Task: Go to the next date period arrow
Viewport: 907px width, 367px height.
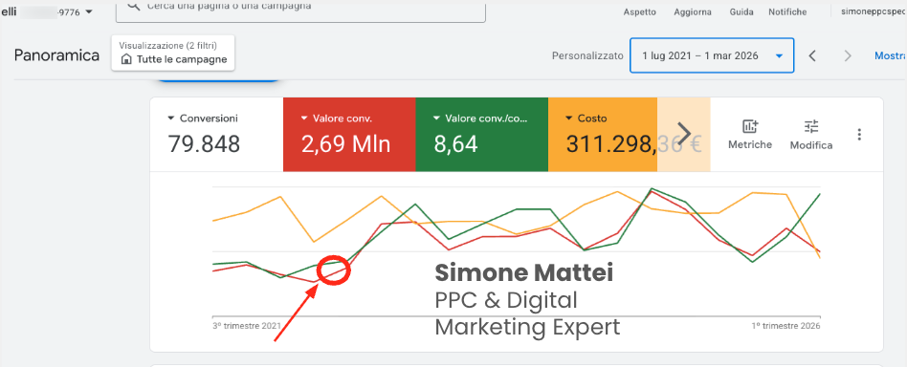Action: 848,56
